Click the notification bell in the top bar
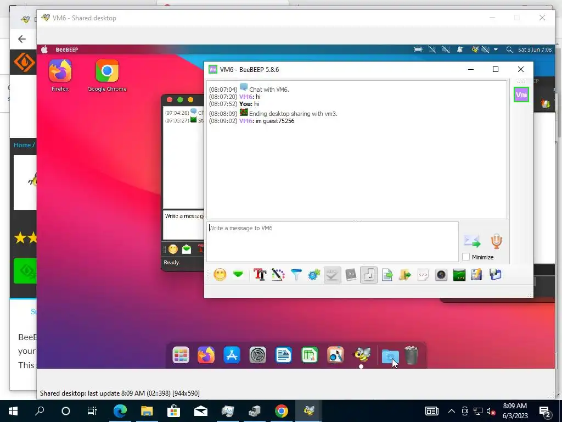 [x=460, y=49]
